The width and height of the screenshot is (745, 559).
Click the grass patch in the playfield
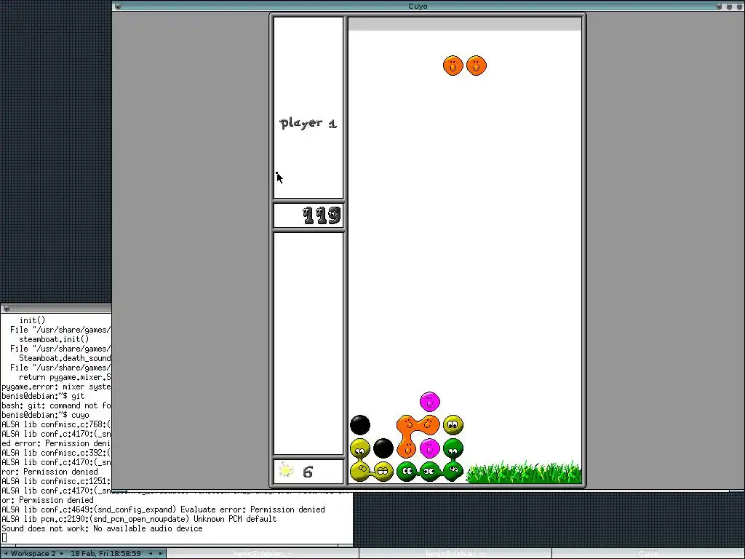coord(524,472)
